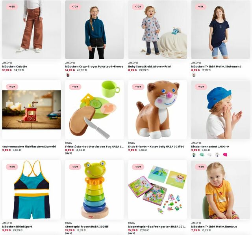
Task: Select the mint green sun hat variant
Action: (x=202, y=155)
